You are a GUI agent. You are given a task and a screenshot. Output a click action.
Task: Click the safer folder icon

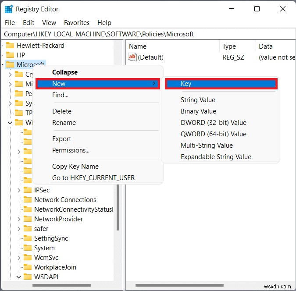click(28, 228)
